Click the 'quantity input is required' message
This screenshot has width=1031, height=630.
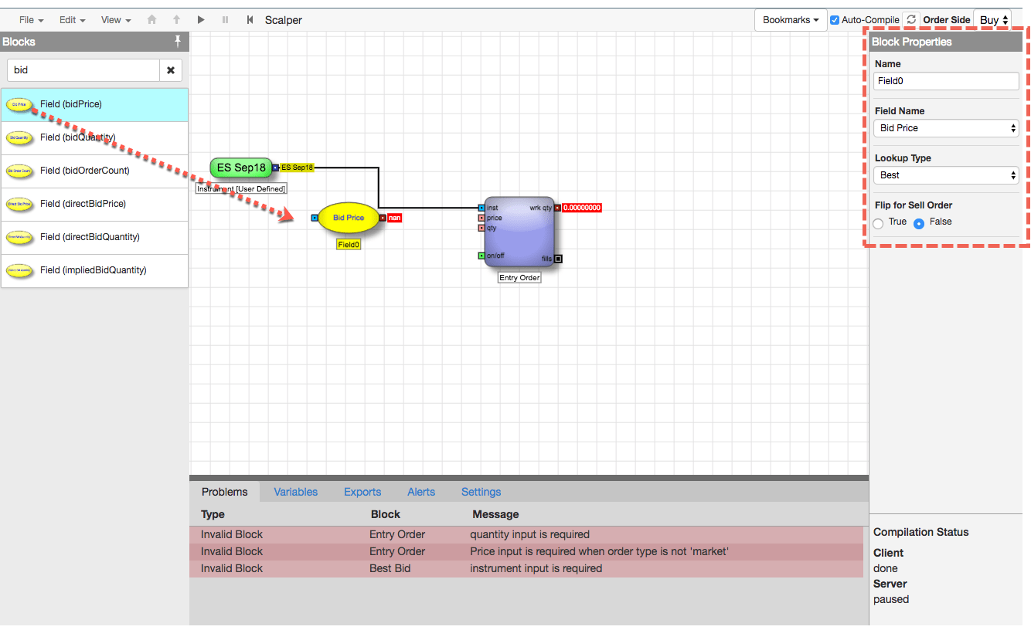(x=530, y=534)
